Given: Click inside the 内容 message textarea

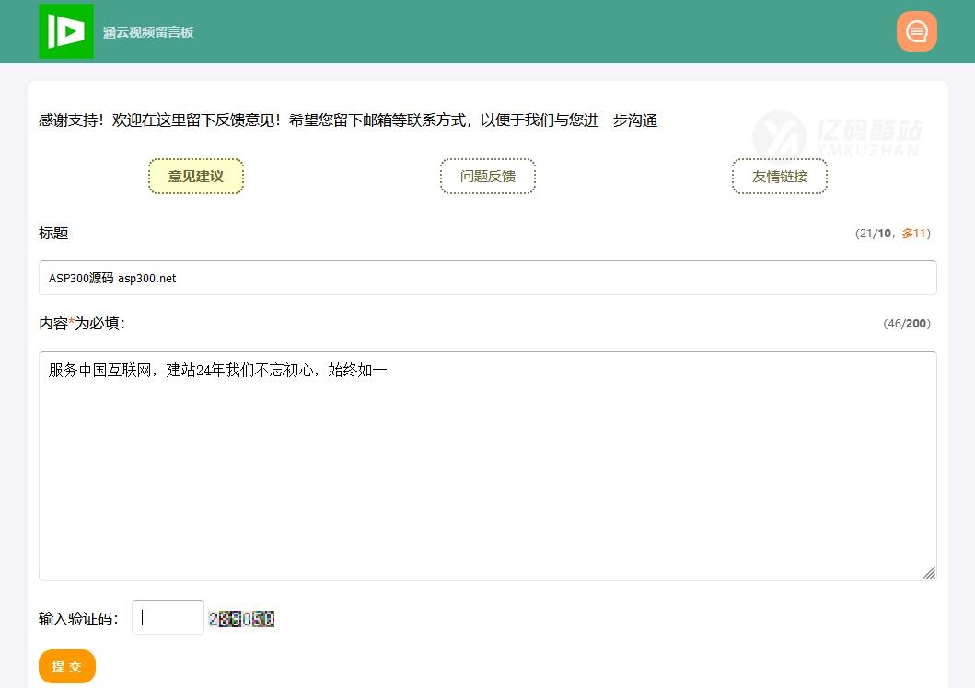Looking at the screenshot, I should pos(488,466).
